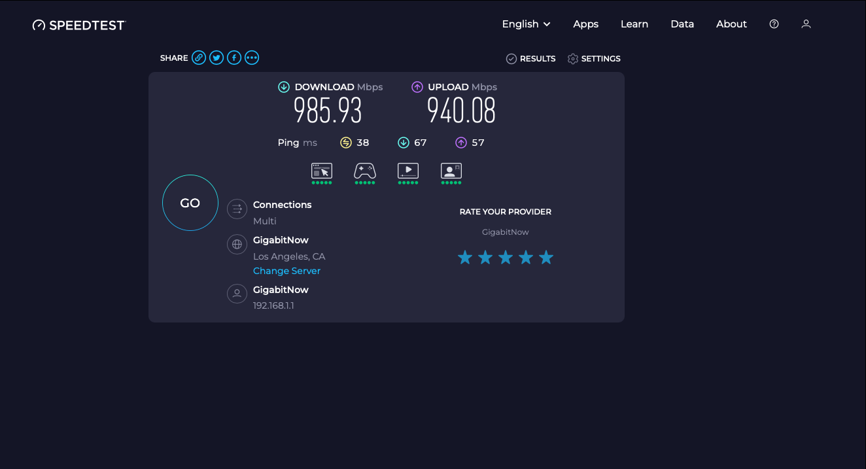The width and height of the screenshot is (866, 469).
Task: Open more share options ellipsis
Action: pos(252,58)
